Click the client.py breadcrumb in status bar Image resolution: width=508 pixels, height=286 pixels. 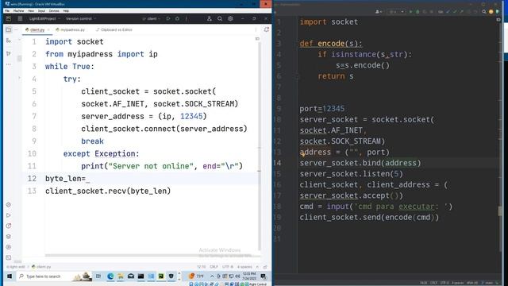pyautogui.click(x=41, y=267)
